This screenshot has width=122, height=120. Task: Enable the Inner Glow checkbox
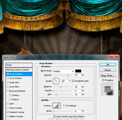(8, 87)
